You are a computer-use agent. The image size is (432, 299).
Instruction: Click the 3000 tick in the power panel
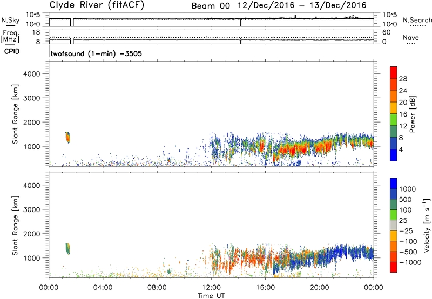(32, 98)
